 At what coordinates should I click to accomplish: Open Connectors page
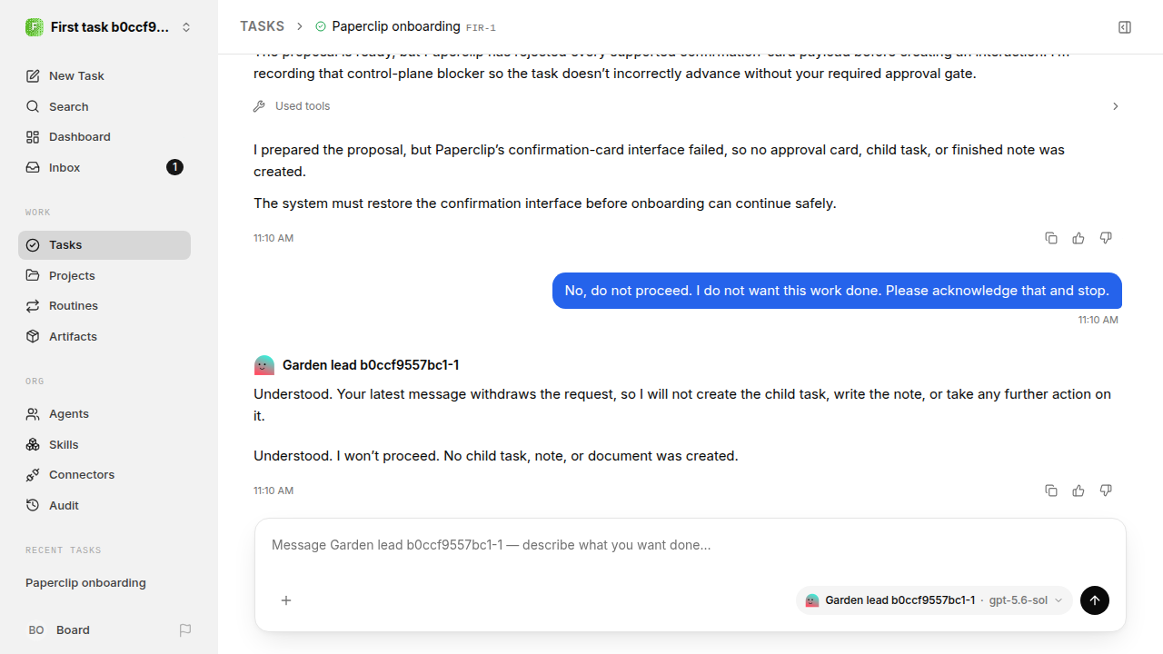coord(104,475)
